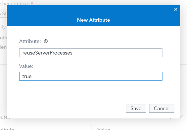This screenshot has width=187, height=130.
Task: Focus the Value field containing true
Action: click(x=91, y=76)
